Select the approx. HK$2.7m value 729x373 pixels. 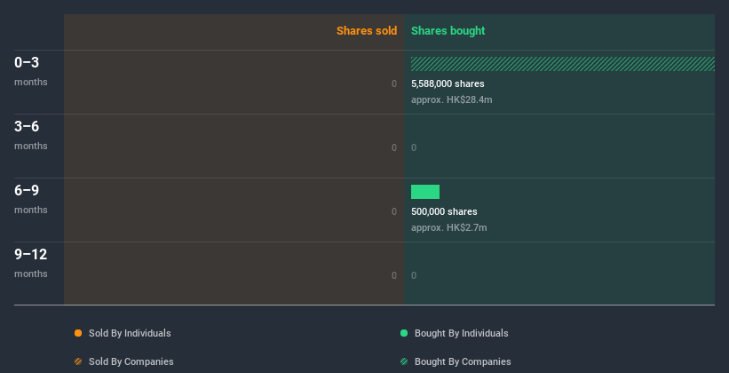pos(449,228)
